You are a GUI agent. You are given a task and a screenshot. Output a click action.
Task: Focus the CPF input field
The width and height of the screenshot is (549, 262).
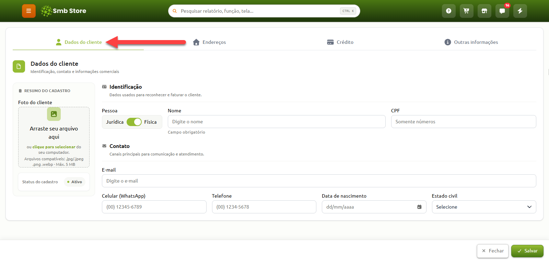tap(464, 122)
